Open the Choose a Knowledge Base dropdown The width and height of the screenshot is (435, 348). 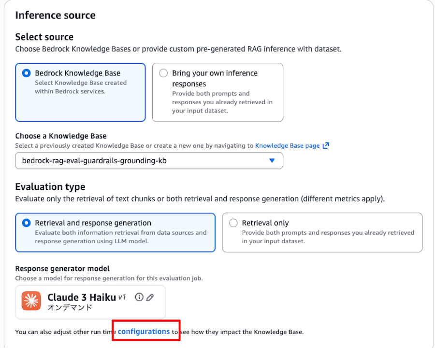click(x=149, y=161)
